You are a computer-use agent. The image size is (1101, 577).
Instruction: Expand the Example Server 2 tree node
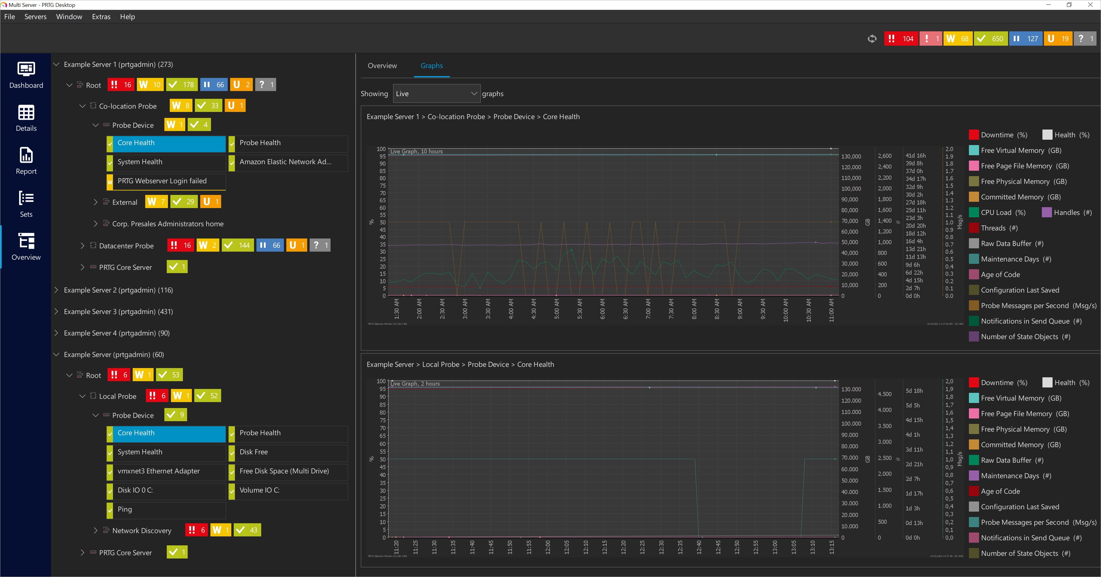pyautogui.click(x=56, y=290)
